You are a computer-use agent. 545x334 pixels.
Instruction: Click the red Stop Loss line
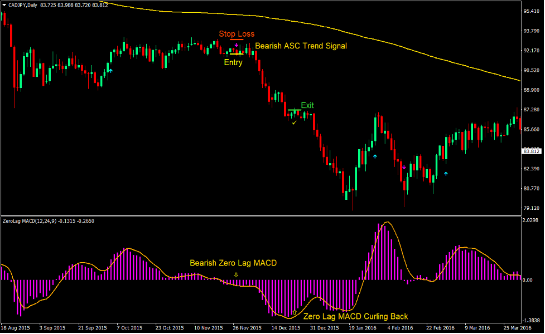[x=237, y=40]
